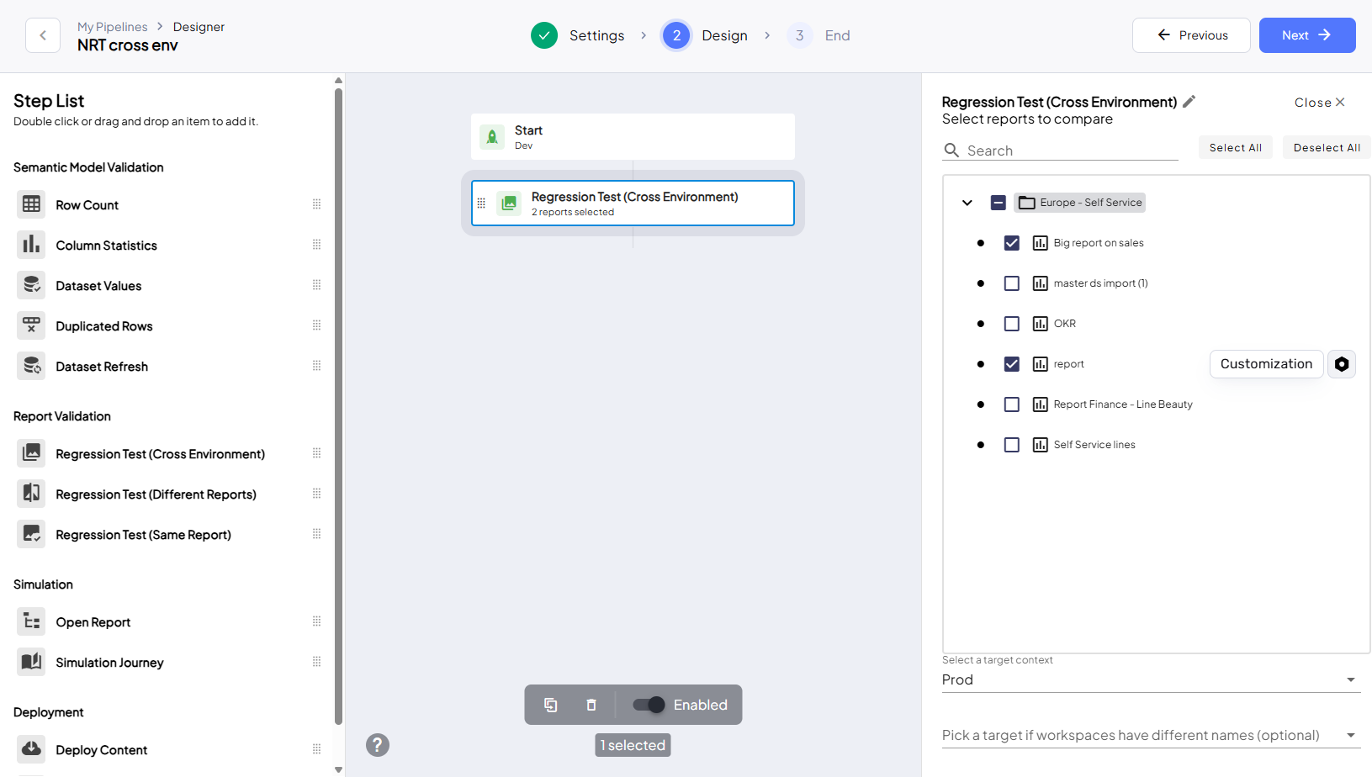The image size is (1372, 777).
Task: Open the target workspace picker dropdown
Action: click(1151, 735)
